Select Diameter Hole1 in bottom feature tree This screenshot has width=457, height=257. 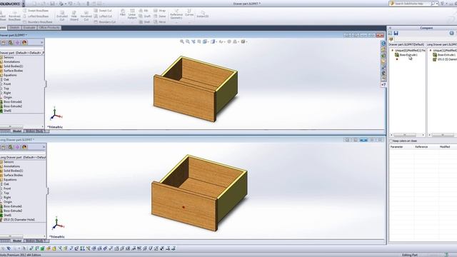19,220
